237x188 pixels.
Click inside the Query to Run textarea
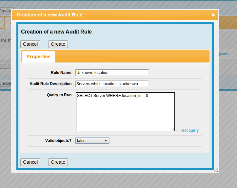(x=125, y=112)
